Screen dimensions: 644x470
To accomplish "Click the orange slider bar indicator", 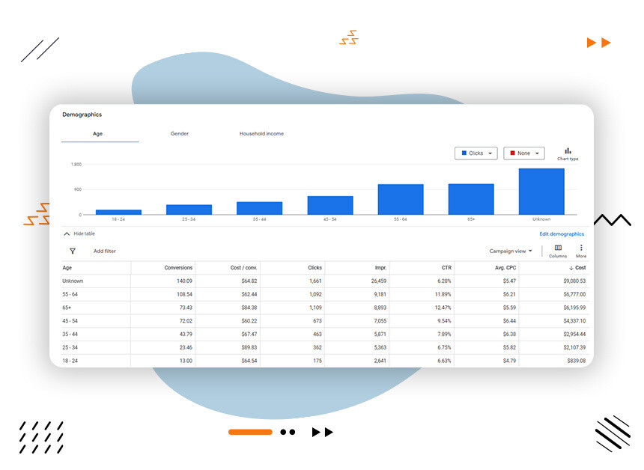I will (x=250, y=432).
